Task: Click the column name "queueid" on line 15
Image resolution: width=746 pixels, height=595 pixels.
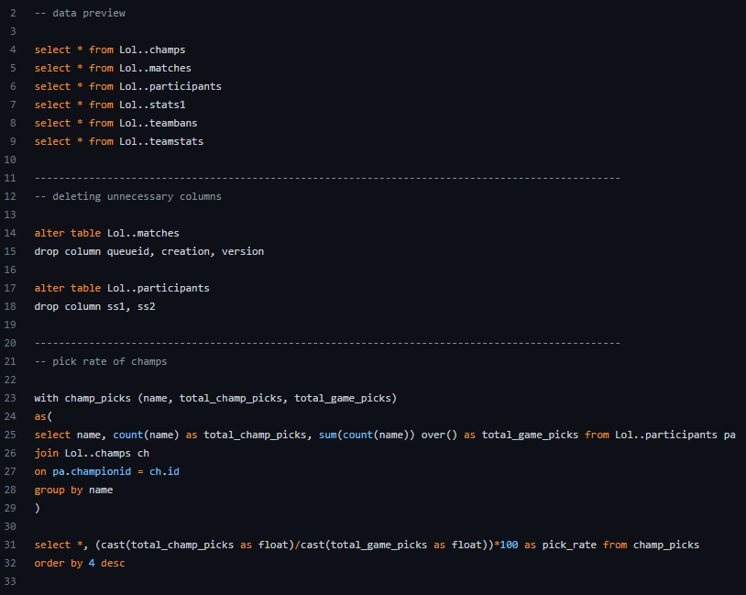Action: 128,251
